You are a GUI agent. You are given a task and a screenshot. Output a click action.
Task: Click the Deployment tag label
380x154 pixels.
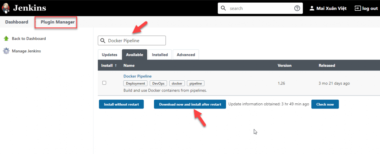tap(135, 83)
